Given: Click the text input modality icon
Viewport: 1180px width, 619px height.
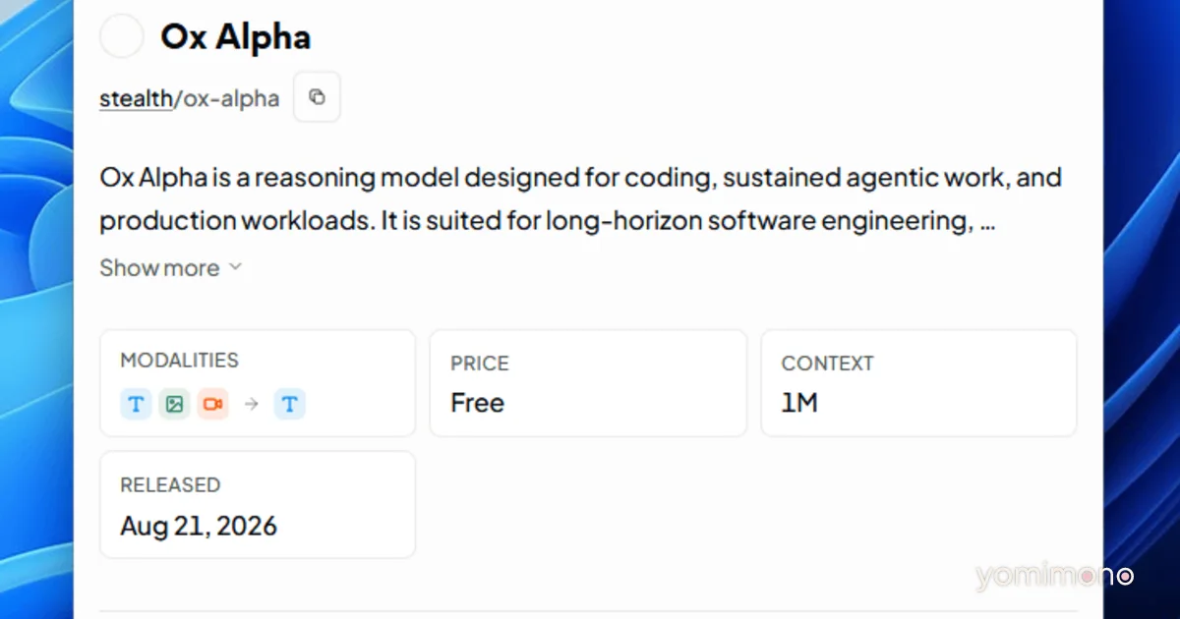Looking at the screenshot, I should click(x=136, y=404).
